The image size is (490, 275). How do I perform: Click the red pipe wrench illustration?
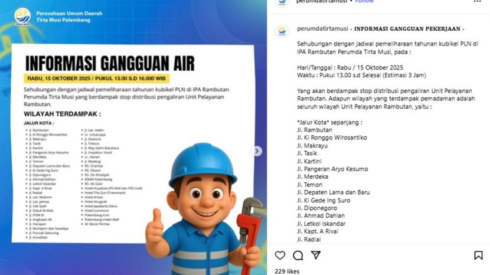(x=249, y=231)
